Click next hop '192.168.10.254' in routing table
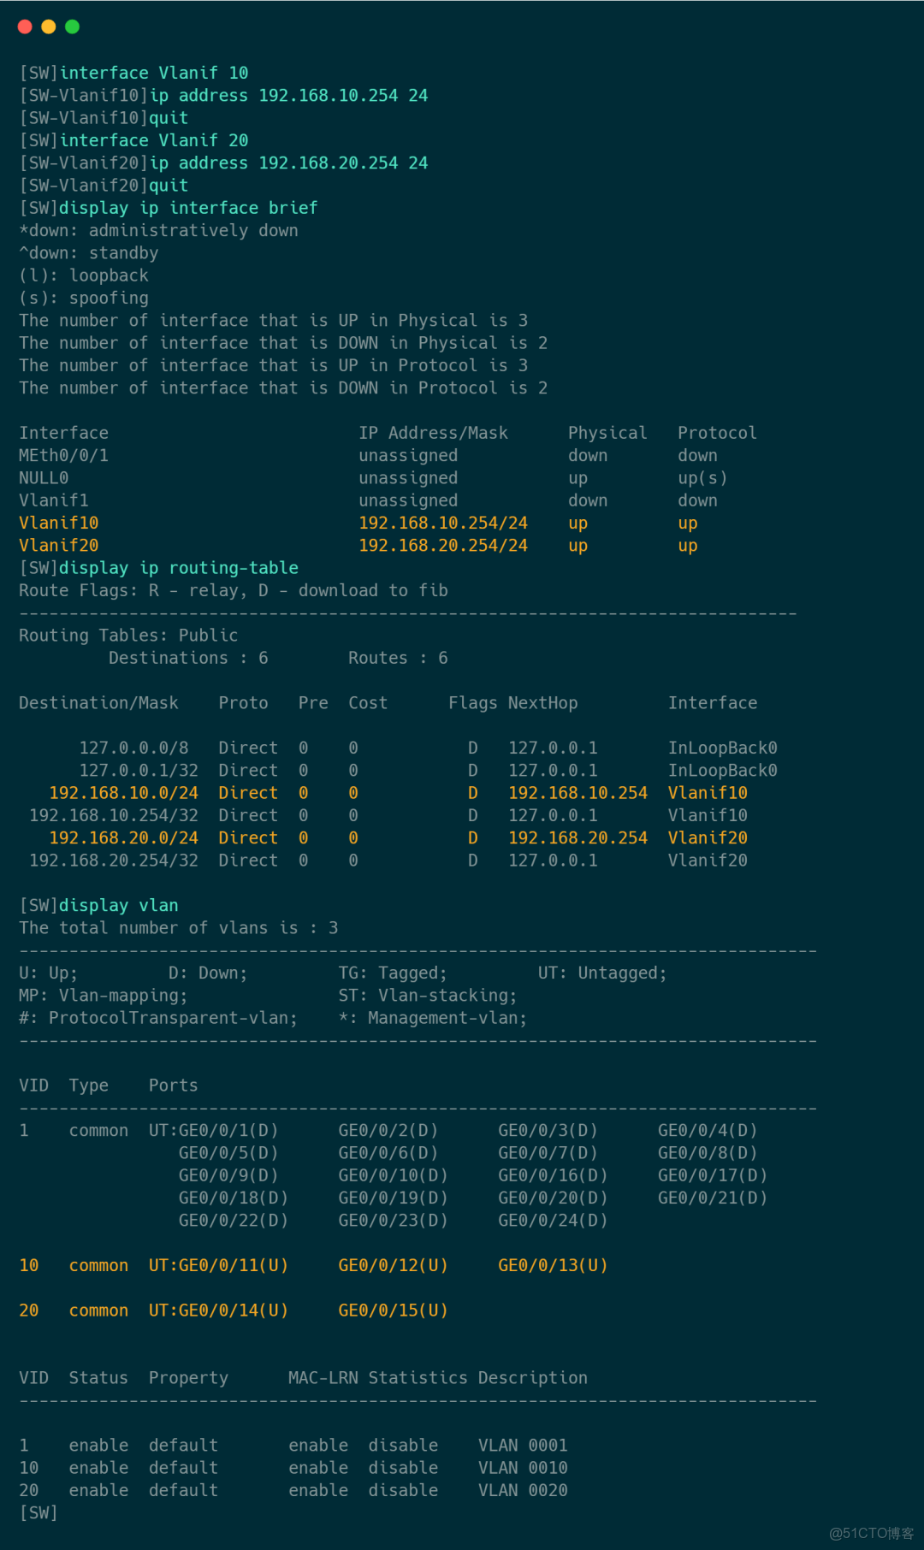924x1550 pixels. (578, 793)
